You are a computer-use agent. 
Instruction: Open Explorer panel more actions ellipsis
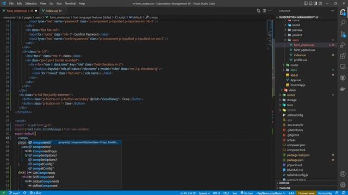[x=332, y=11]
